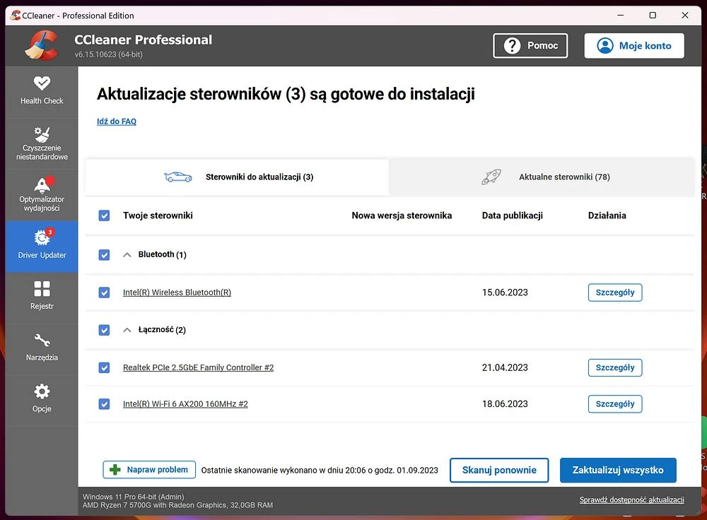
Task: Click Sprawdź dostępność aktualizacji link
Action: [631, 500]
